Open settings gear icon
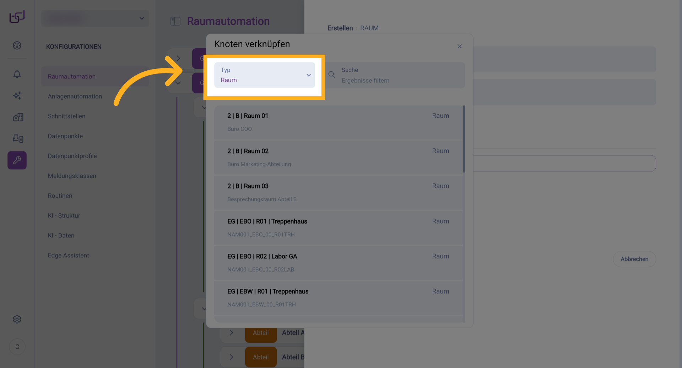Screen dimensions: 682x368 pyautogui.click(x=17, y=319)
